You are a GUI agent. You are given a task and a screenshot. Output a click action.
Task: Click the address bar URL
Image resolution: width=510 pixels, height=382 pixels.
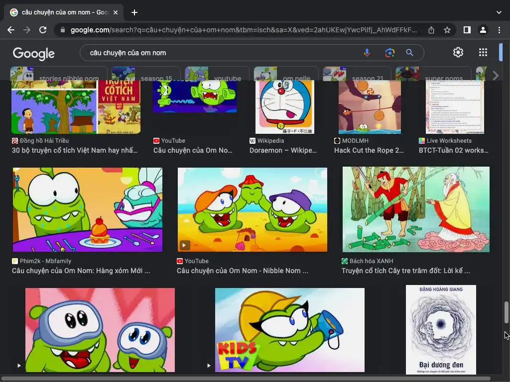244,30
